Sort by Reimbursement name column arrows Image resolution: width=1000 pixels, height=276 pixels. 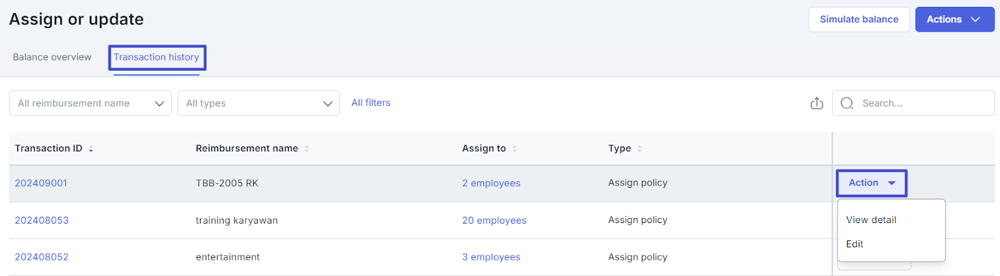307,149
